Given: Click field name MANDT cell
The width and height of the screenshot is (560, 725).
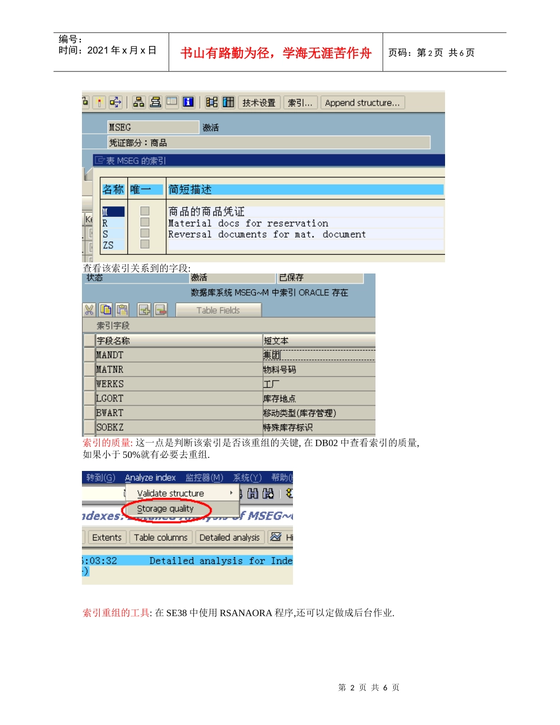Looking at the screenshot, I should pos(179,355).
